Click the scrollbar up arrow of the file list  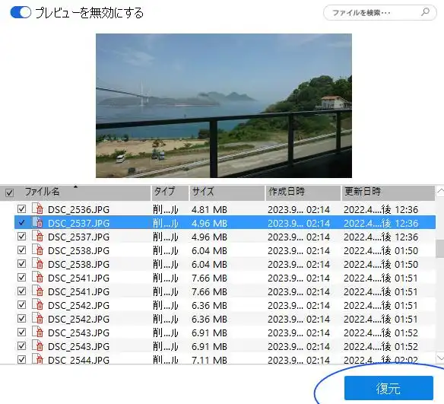(x=440, y=191)
